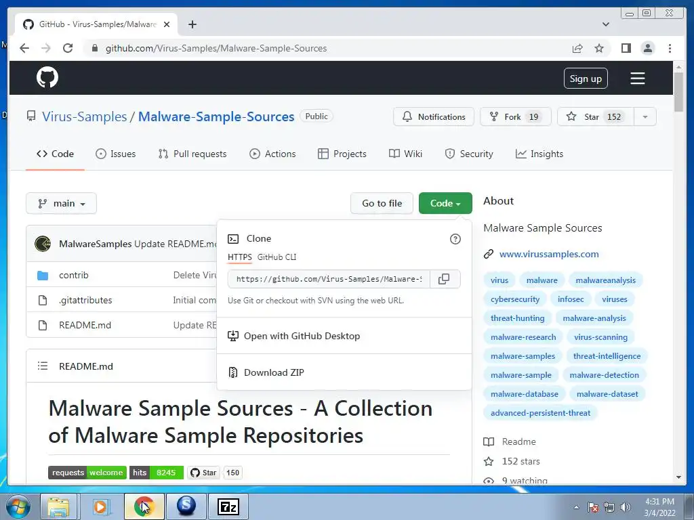Open the Chrome tab search chevron

pos(606,24)
